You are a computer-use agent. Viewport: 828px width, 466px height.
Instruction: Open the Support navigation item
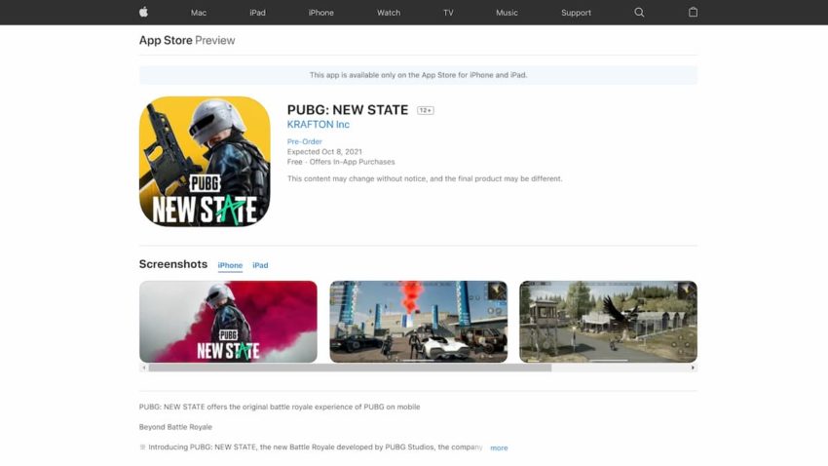576,13
